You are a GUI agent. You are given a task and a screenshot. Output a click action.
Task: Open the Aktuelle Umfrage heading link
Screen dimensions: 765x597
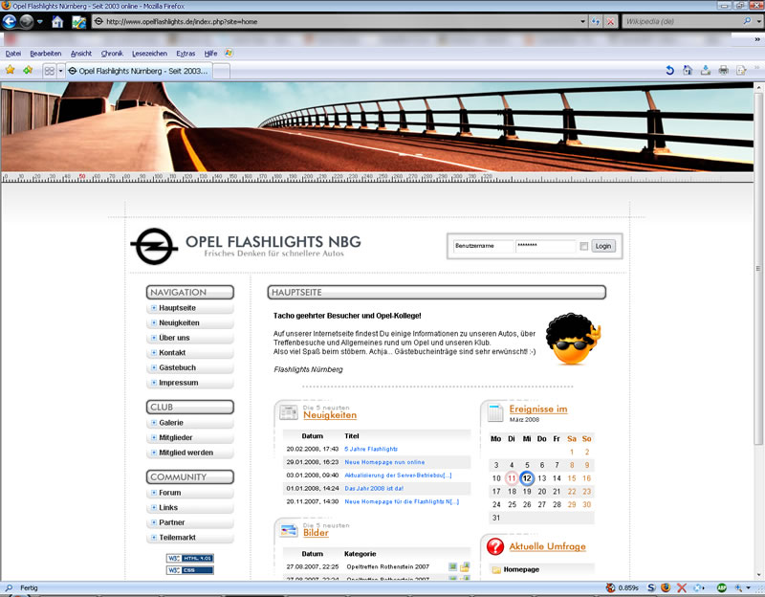click(x=547, y=546)
